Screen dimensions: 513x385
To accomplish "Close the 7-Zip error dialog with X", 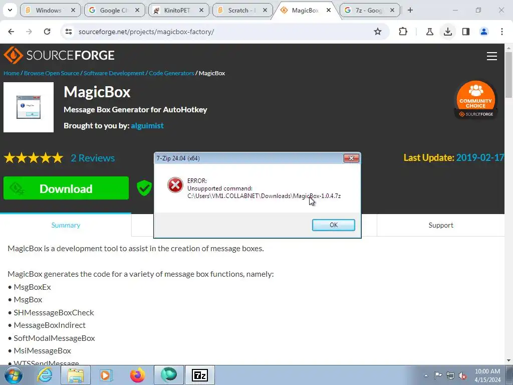I will pyautogui.click(x=351, y=158).
